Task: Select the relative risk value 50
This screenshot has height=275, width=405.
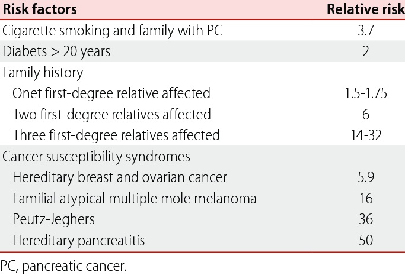Action: click(366, 241)
